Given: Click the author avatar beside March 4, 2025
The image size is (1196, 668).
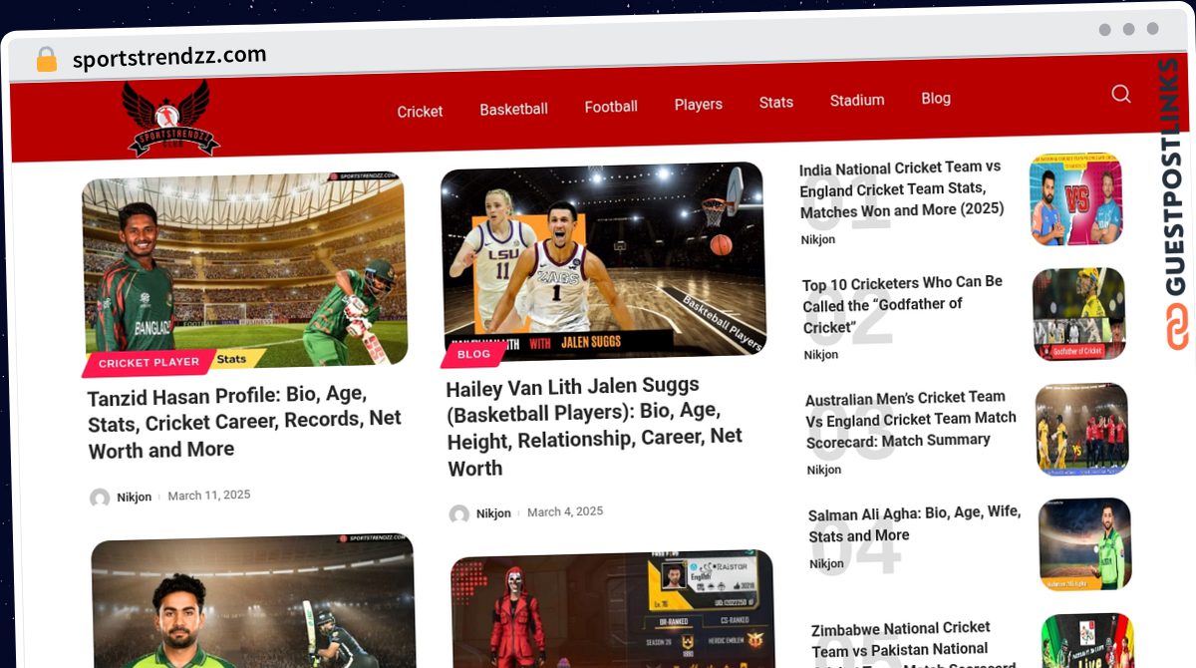Looking at the screenshot, I should [458, 514].
